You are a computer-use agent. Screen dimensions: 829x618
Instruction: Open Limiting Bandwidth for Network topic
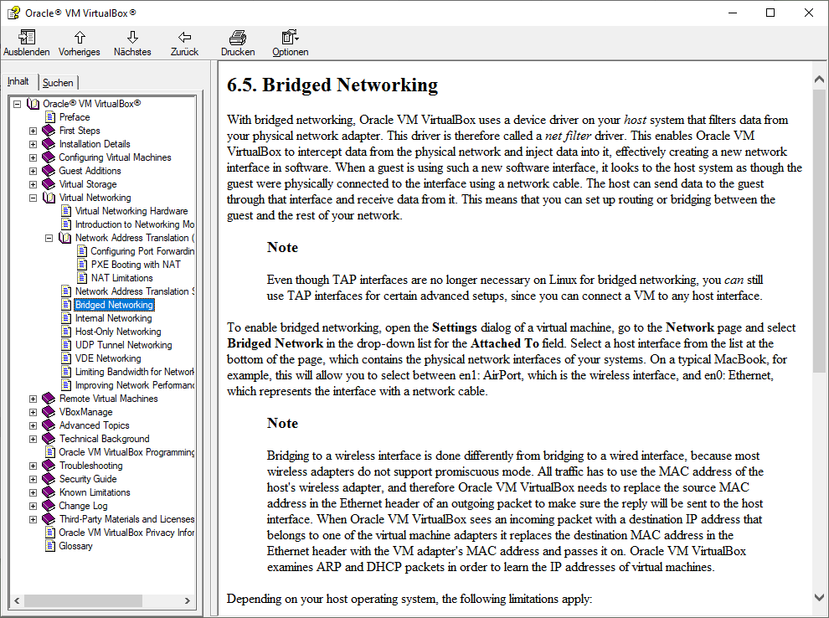(x=134, y=372)
